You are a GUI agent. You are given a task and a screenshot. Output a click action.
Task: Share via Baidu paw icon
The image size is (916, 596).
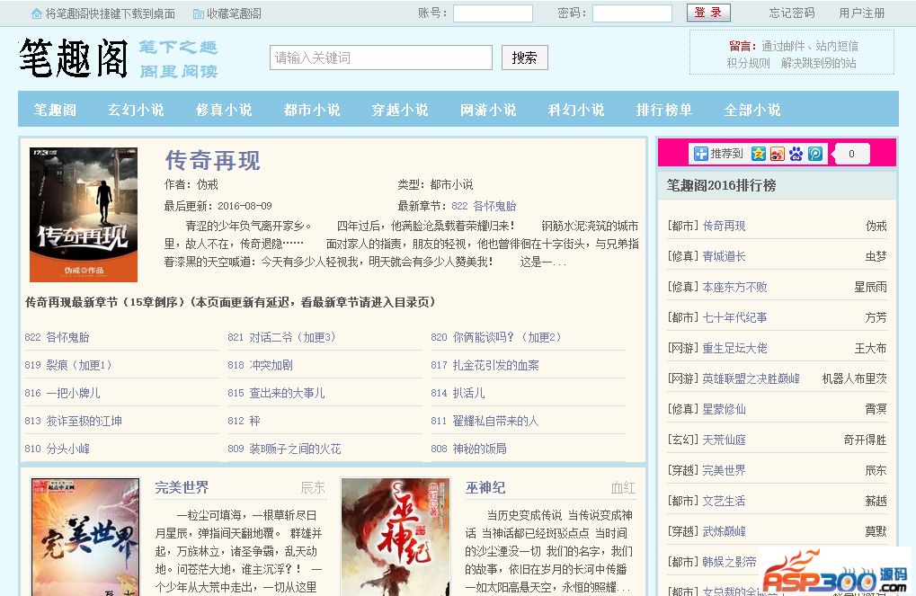pos(796,154)
